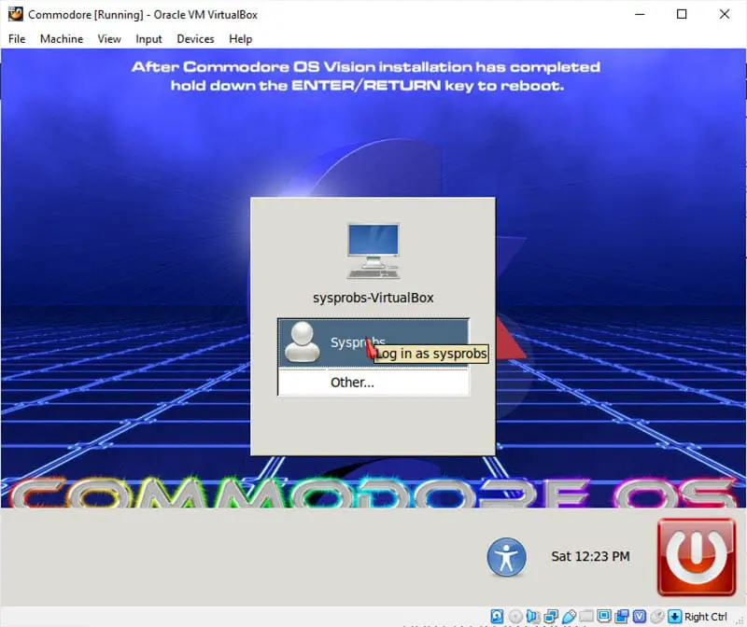Open the File menu
Screen dimensions: 747x627
point(17,39)
